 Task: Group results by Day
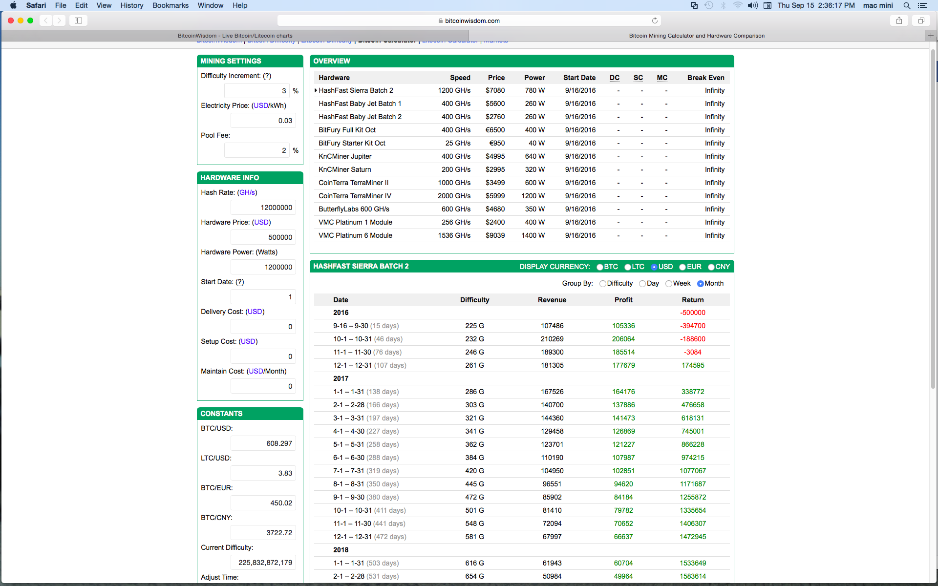tap(642, 284)
